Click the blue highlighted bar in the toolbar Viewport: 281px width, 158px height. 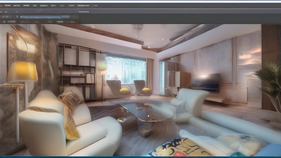(41, 17)
